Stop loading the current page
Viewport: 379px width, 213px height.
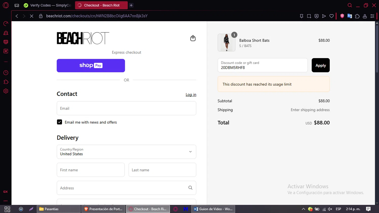pyautogui.click(x=32, y=16)
